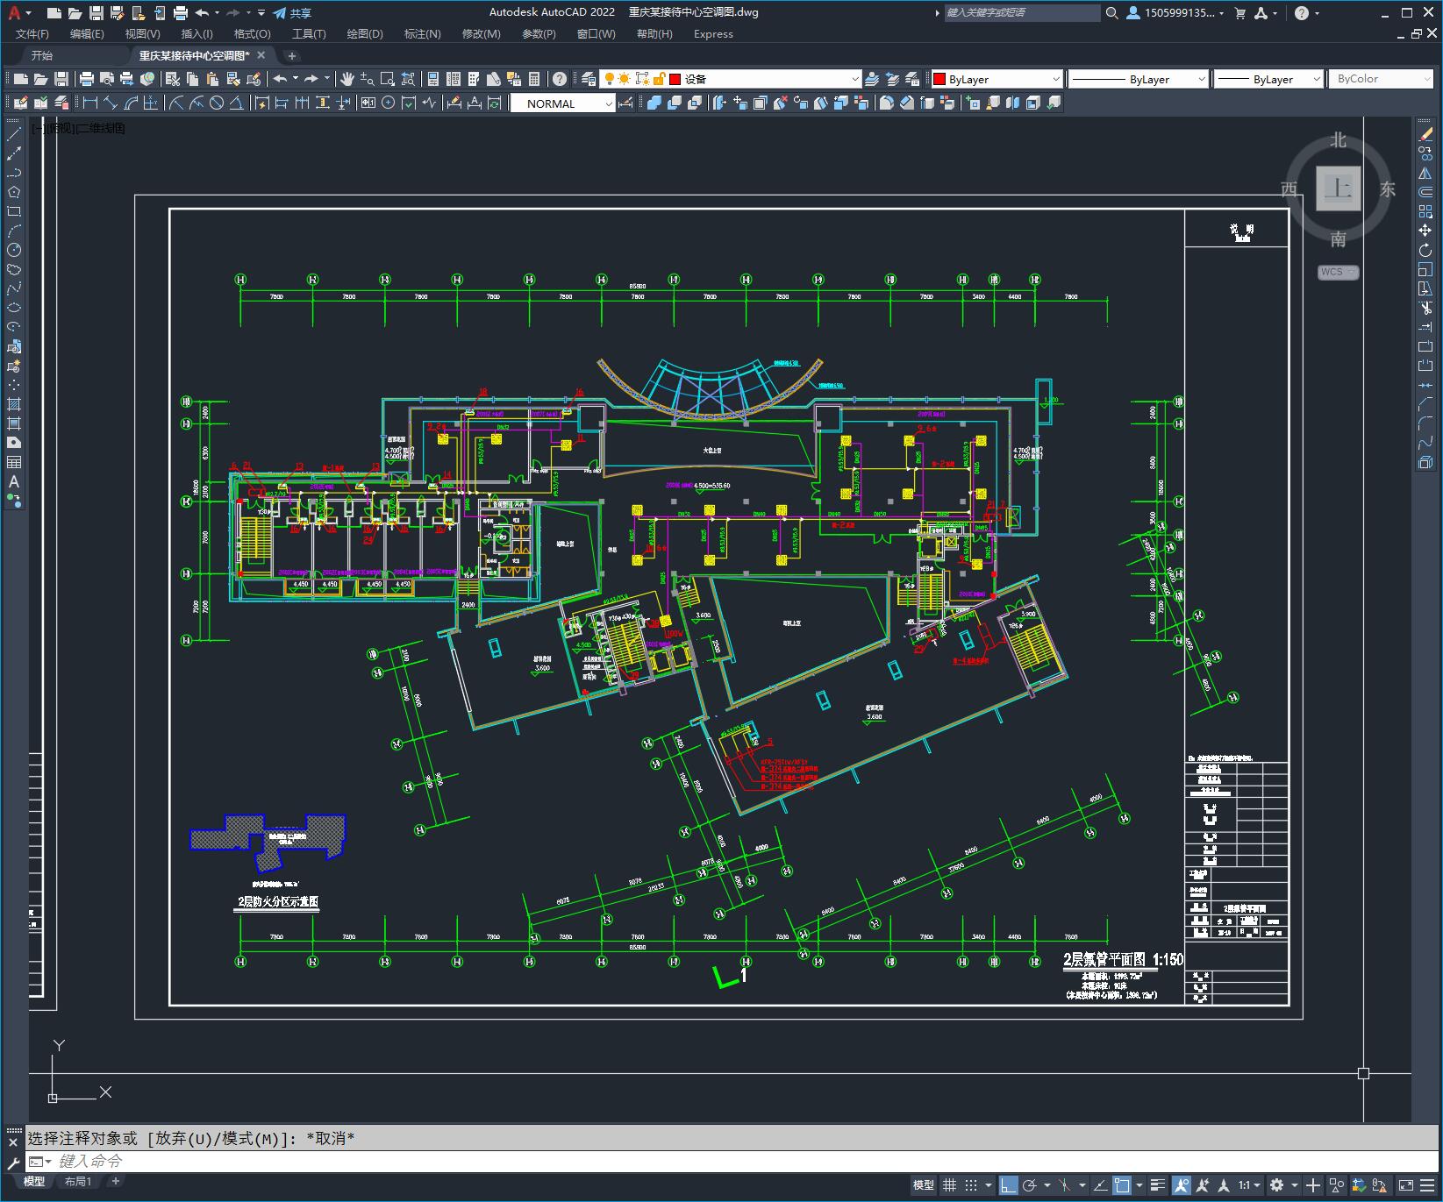Toggle the layer lightbulb on/off icon
The height and width of the screenshot is (1202, 1443).
point(608,79)
